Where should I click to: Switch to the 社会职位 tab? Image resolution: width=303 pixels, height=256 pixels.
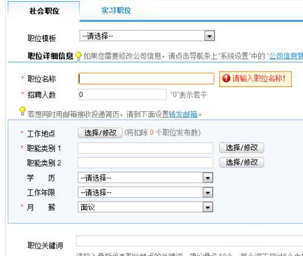44,11
